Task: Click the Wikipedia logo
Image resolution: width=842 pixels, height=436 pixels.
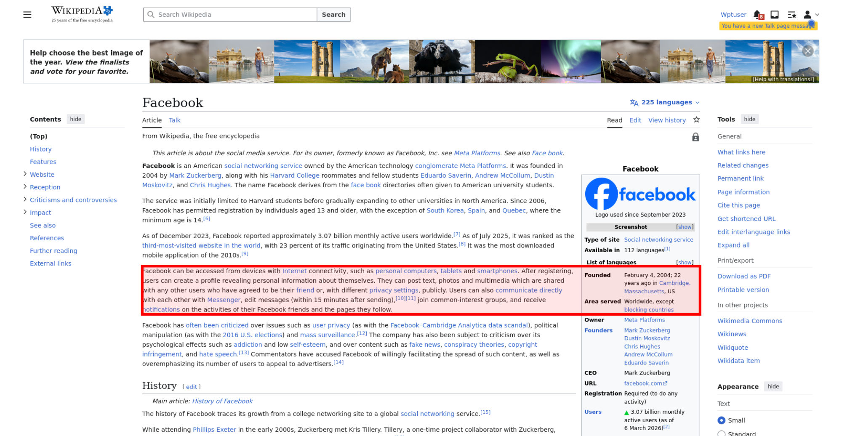Action: point(82,14)
